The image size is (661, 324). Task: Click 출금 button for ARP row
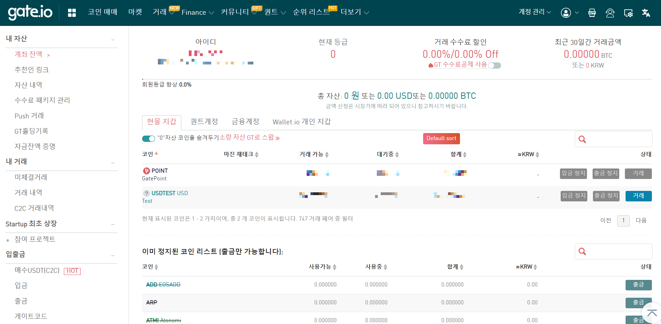639,303
